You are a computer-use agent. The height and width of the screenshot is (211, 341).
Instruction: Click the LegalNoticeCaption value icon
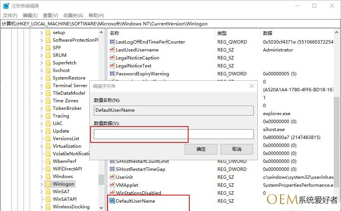tap(112, 58)
